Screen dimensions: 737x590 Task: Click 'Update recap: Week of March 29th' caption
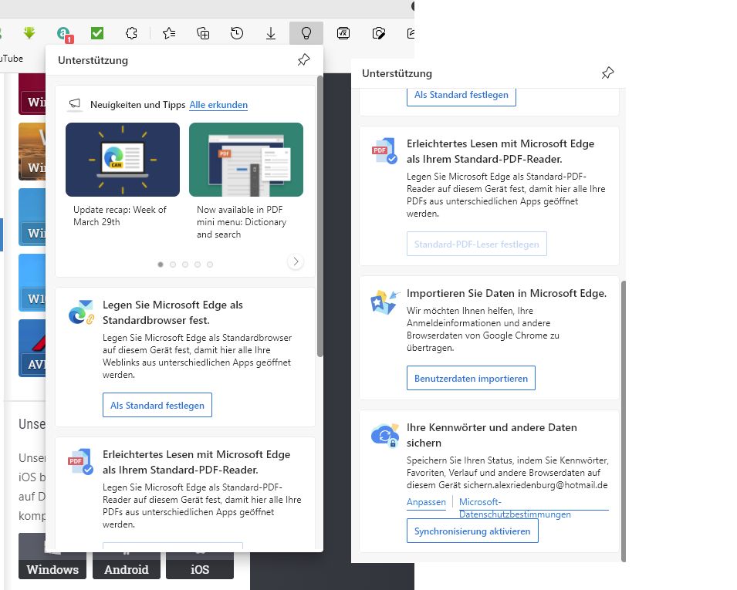[120, 216]
